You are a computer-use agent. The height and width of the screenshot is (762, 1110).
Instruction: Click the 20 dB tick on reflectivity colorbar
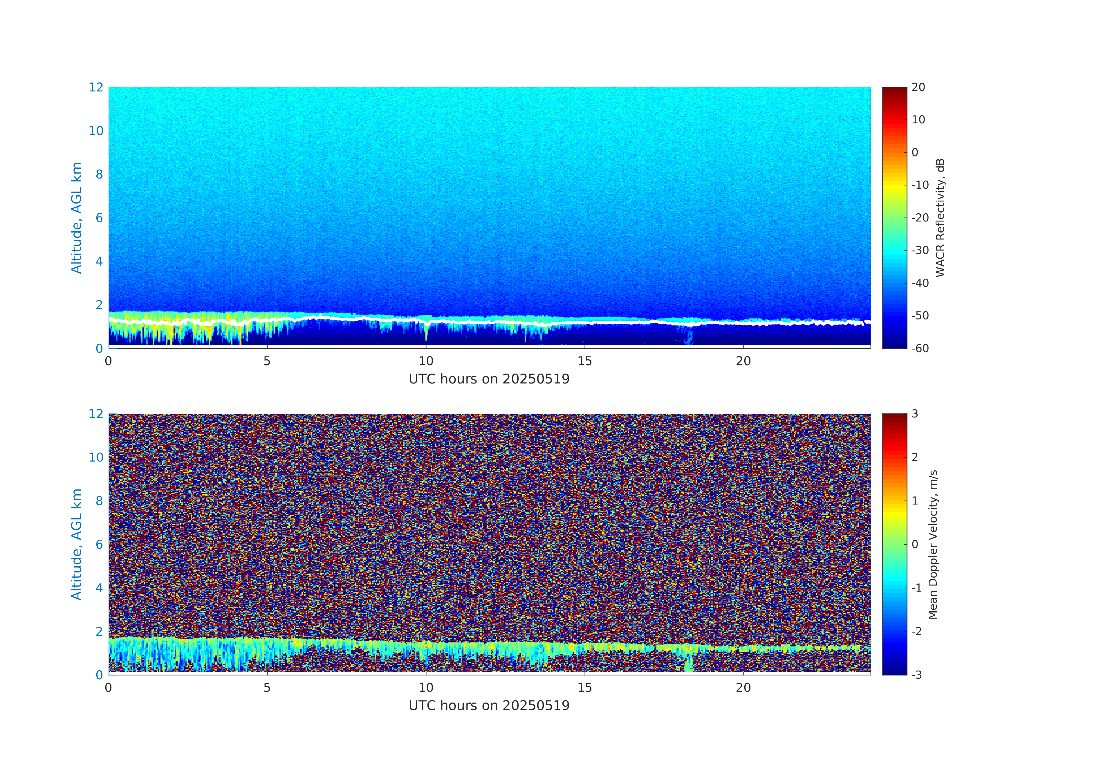pyautogui.click(x=918, y=87)
